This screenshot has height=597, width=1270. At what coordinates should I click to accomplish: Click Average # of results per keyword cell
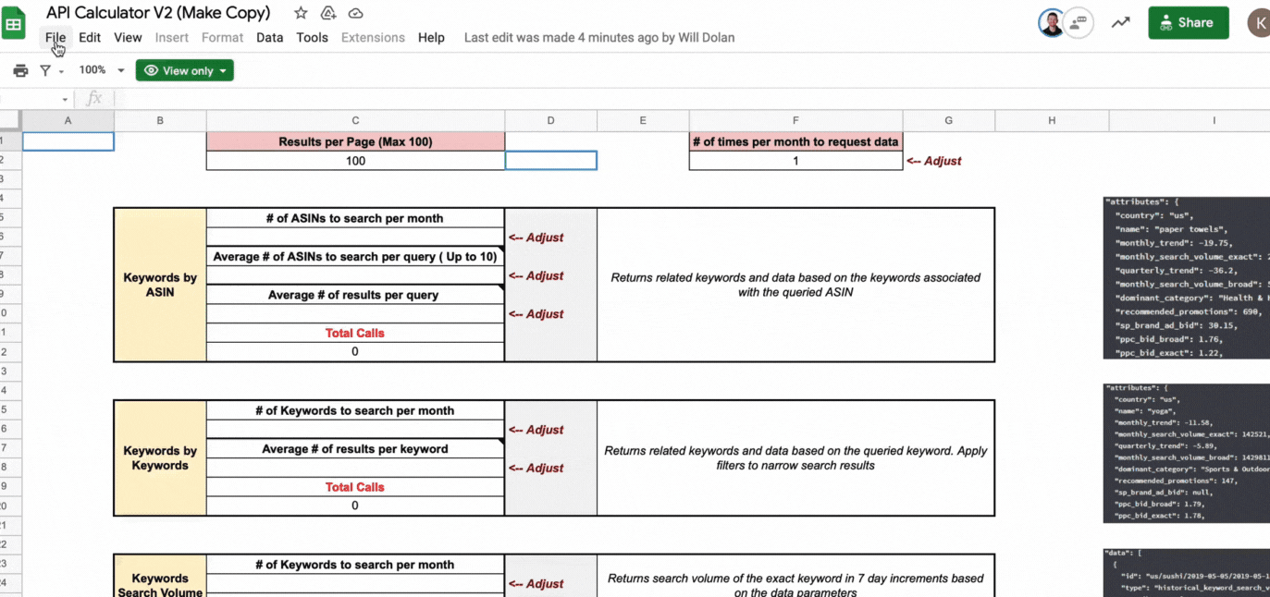pos(355,449)
